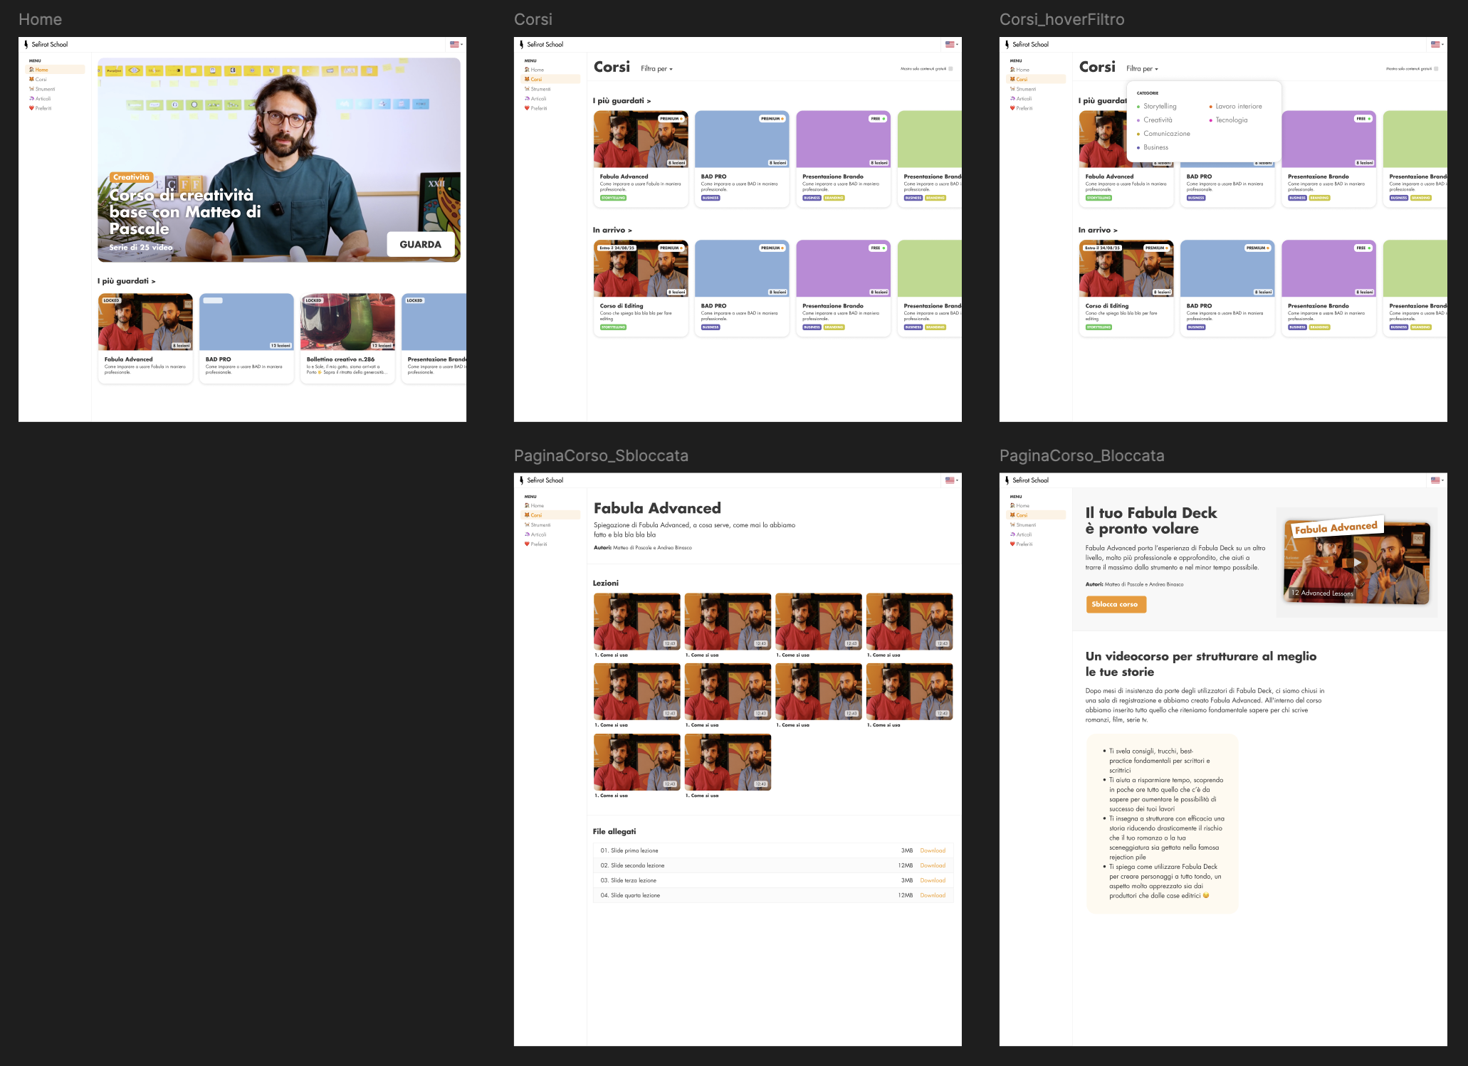This screenshot has width=1468, height=1066.
Task: Expand 'In arrivo >' section in Corsi frame
Action: (612, 230)
